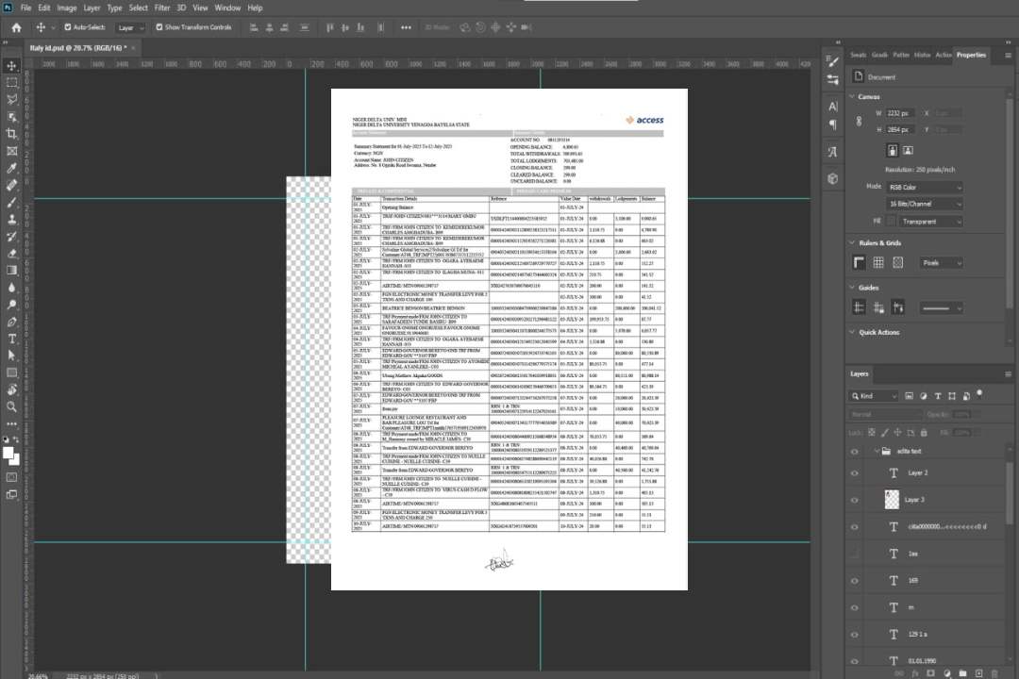Image resolution: width=1019 pixels, height=679 pixels.
Task: Hide the 129 1 a text layer
Action: tap(855, 634)
